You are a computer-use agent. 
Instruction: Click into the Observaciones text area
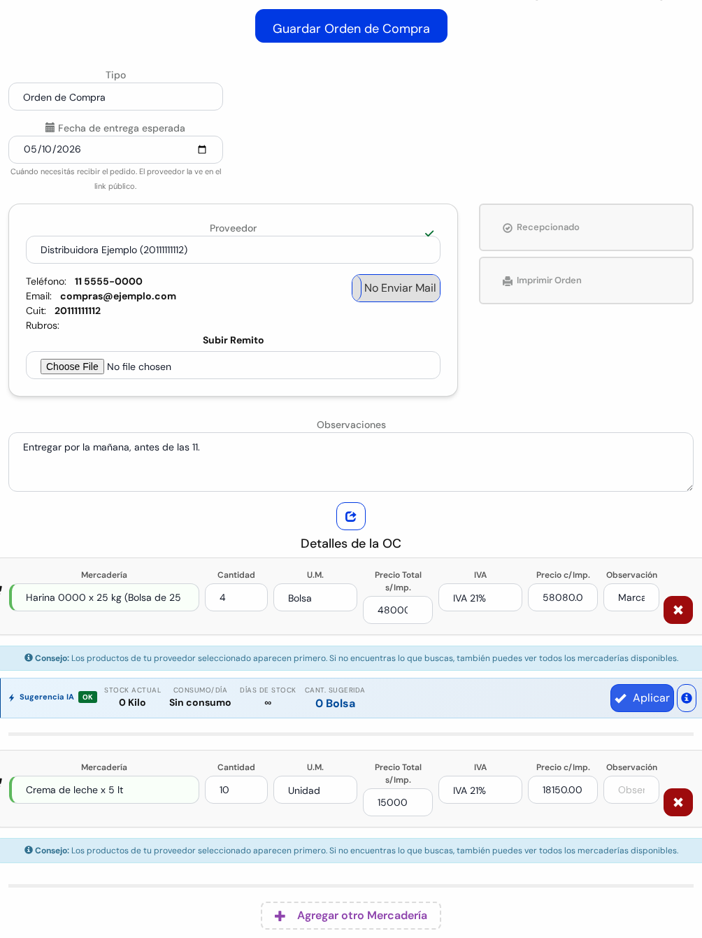351,462
